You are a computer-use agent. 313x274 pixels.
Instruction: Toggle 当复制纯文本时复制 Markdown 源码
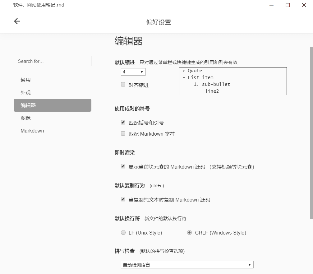(x=123, y=199)
